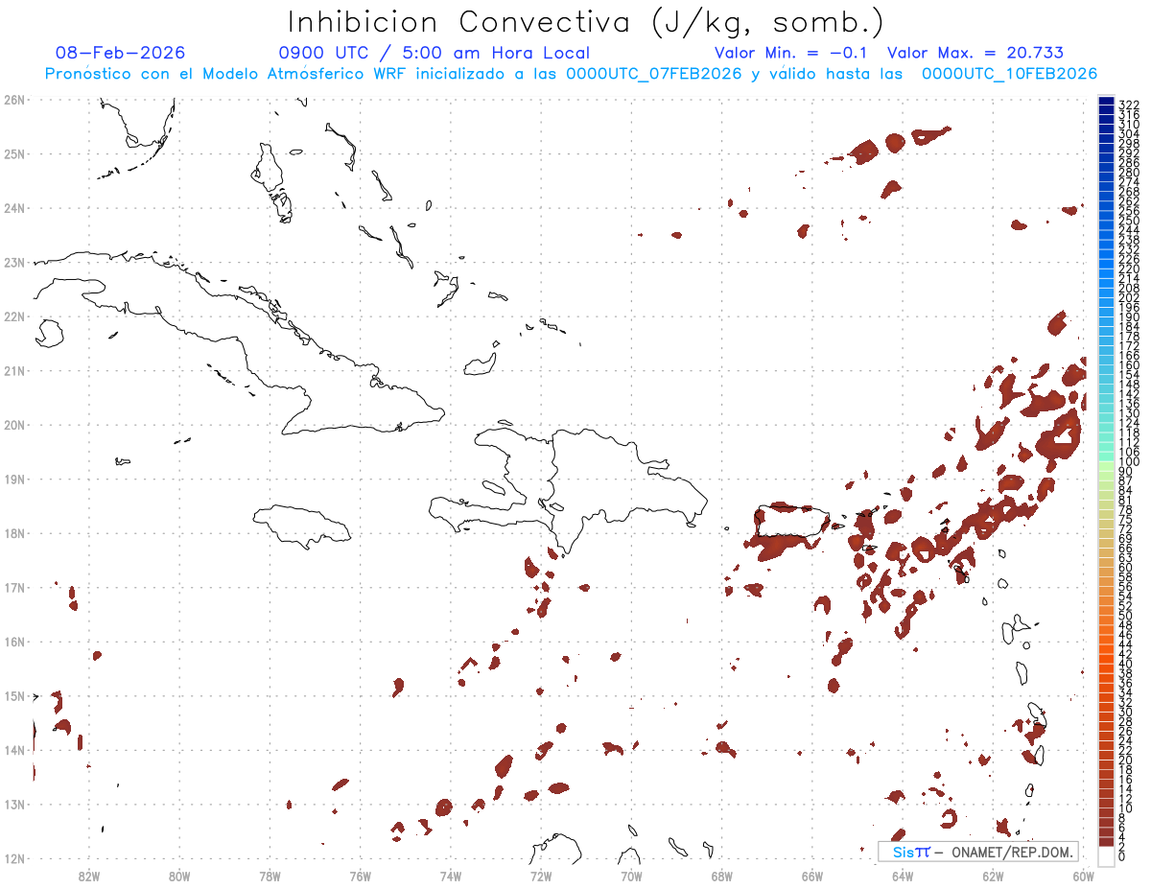Screen dimensions: 1151x889
Task: Pick the pale green swatch just below 100
Action: tap(1106, 465)
